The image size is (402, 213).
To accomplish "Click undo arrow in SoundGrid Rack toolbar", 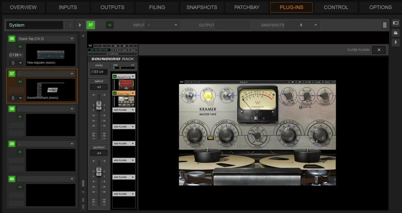I will [98, 46].
